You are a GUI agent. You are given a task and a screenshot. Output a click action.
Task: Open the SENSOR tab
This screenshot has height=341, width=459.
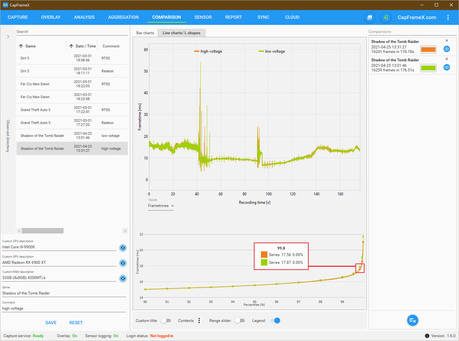[x=203, y=17]
